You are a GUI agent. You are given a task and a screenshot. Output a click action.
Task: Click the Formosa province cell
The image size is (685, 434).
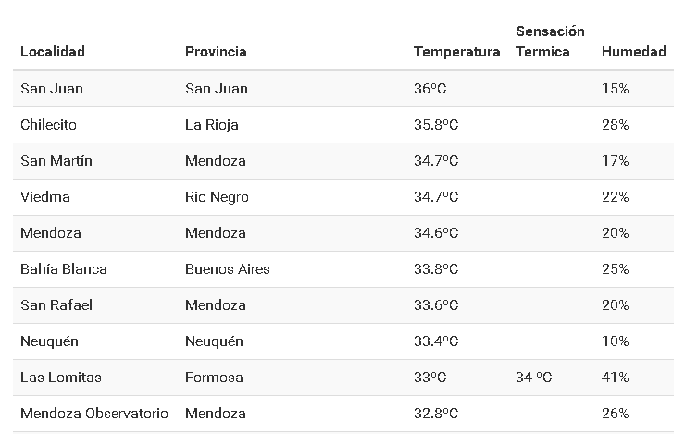click(x=214, y=378)
